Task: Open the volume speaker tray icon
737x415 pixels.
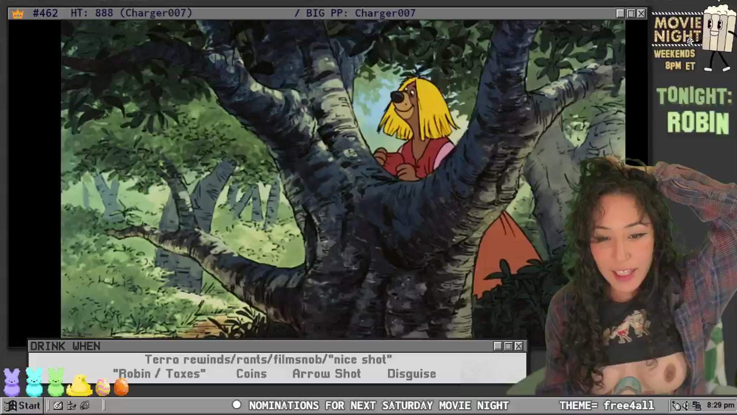Action: [x=687, y=405]
